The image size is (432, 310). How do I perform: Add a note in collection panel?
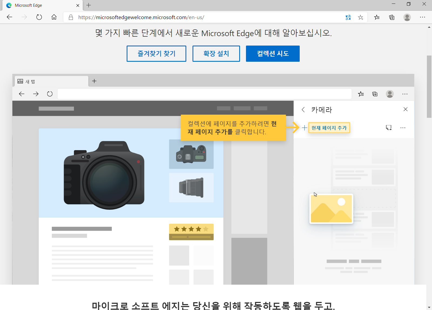point(389,128)
